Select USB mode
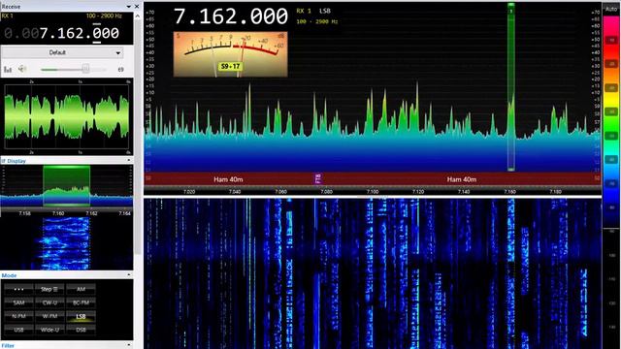The image size is (621, 349). (18, 330)
